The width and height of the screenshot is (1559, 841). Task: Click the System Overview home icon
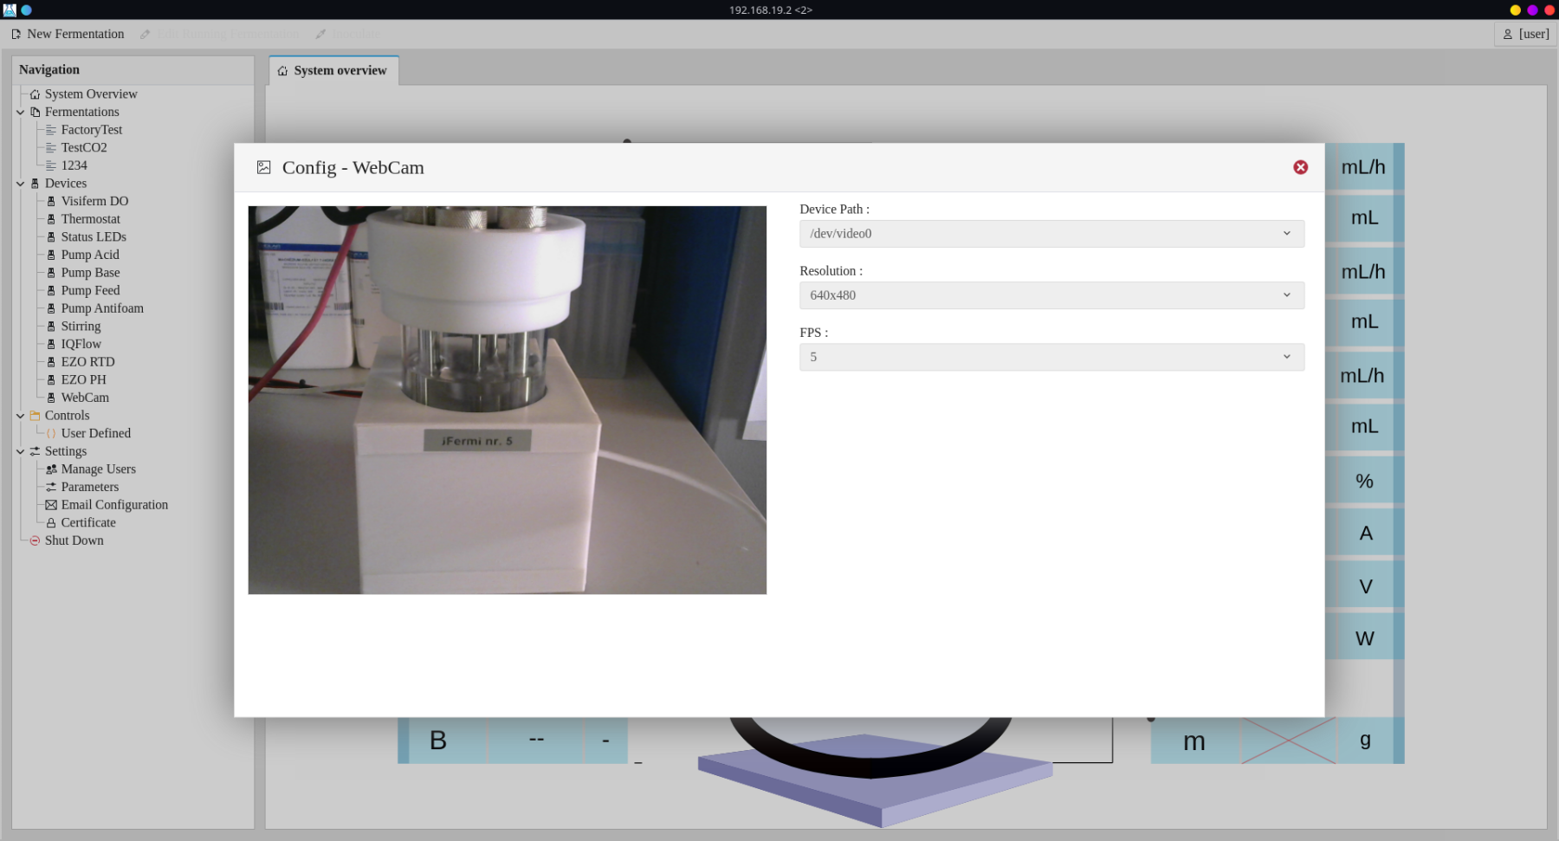point(35,94)
